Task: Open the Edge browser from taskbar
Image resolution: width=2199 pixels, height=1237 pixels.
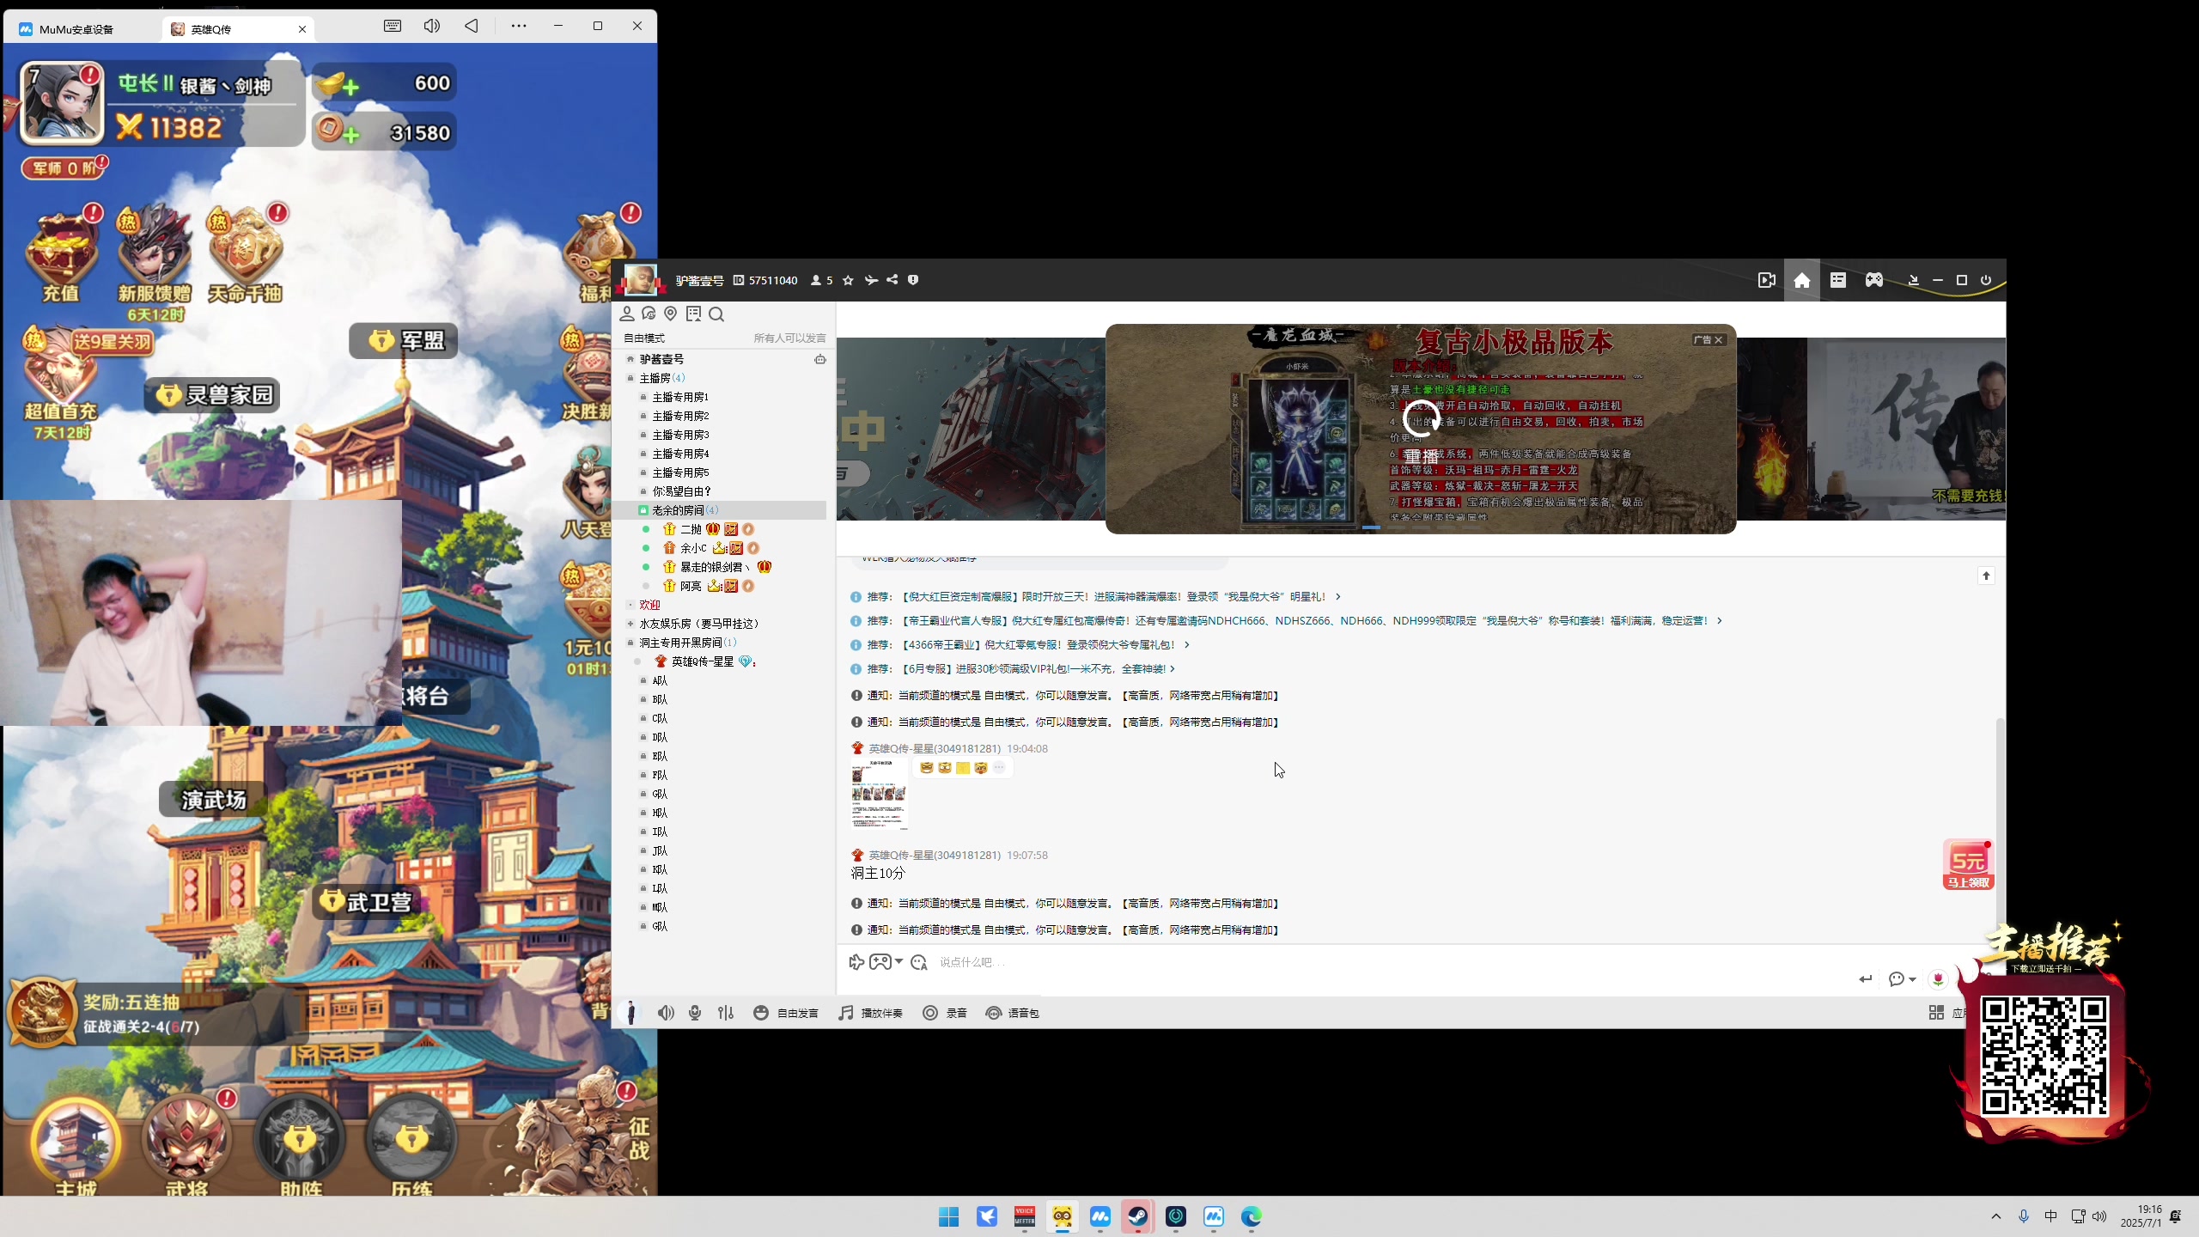Action: (1251, 1216)
